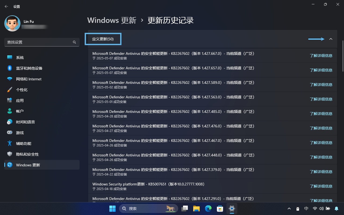Click the Lin Fu profile avatar
The width and height of the screenshot is (344, 215).
pyautogui.click(x=12, y=23)
